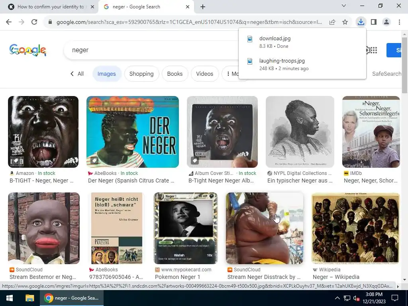Open the SafeSearch settings link

tap(386, 74)
